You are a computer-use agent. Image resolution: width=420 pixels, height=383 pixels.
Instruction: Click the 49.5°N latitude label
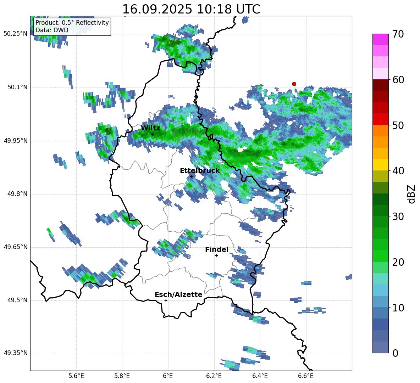(17, 300)
